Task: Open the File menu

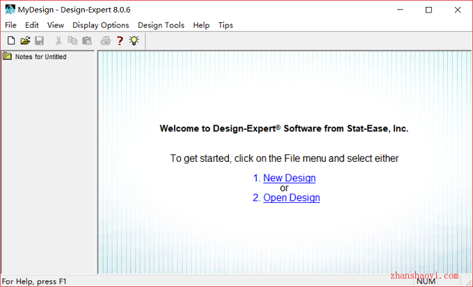Action: point(10,25)
